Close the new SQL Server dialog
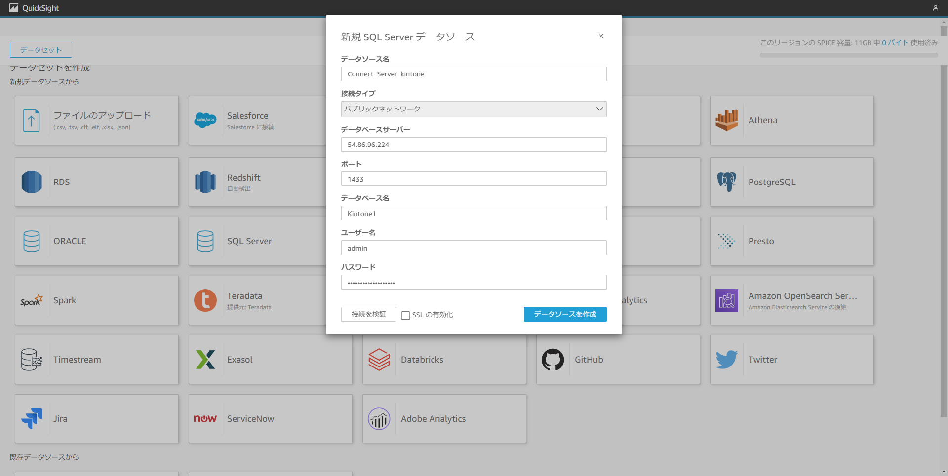The width and height of the screenshot is (948, 476). 601,36
